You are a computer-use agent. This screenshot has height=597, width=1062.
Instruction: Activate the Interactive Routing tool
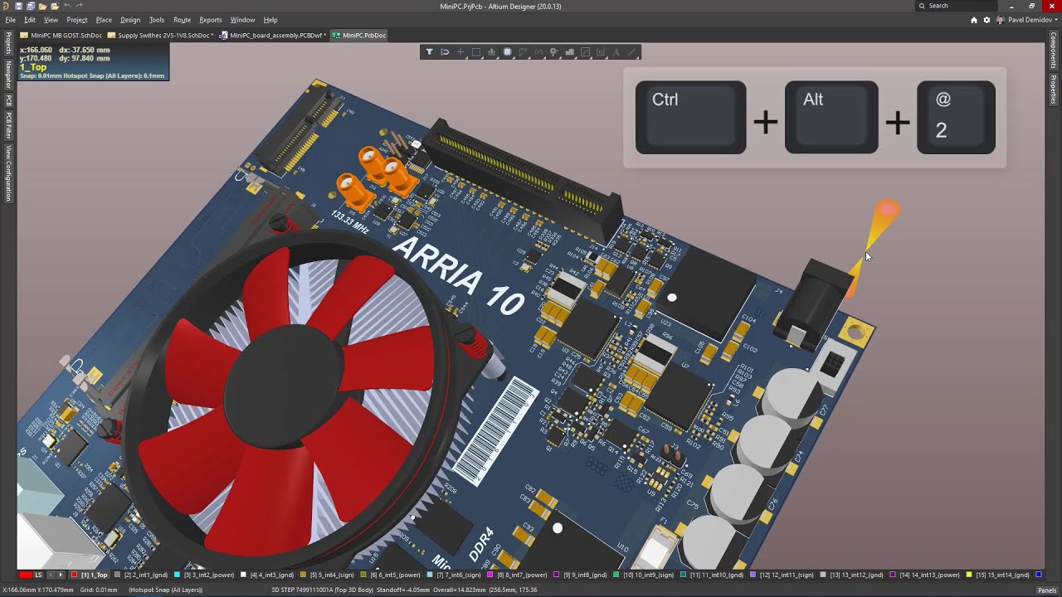click(523, 52)
